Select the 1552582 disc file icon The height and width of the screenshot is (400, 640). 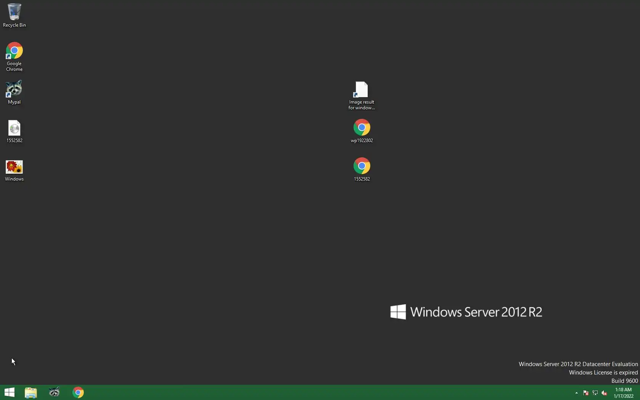(x=14, y=131)
